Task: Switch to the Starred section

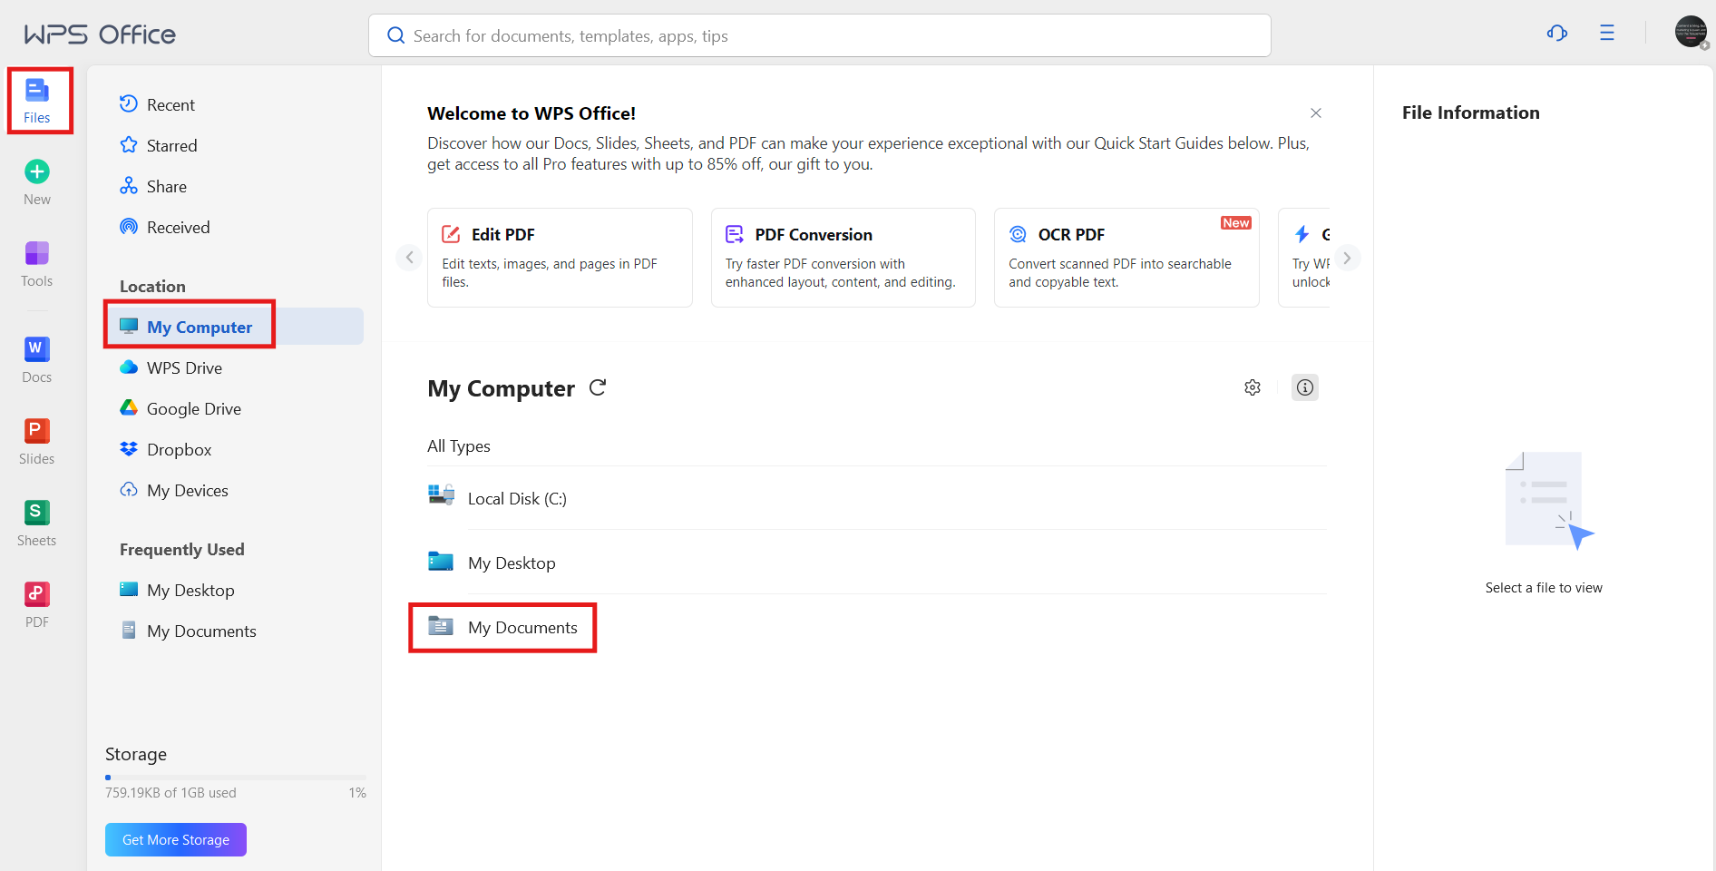Action: coord(171,145)
